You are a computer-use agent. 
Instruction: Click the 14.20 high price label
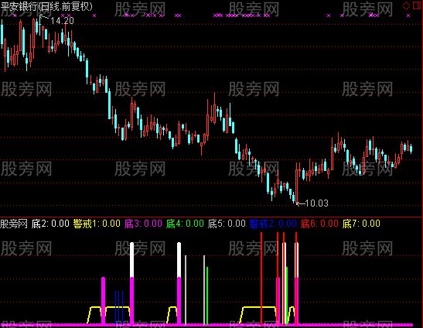(62, 21)
